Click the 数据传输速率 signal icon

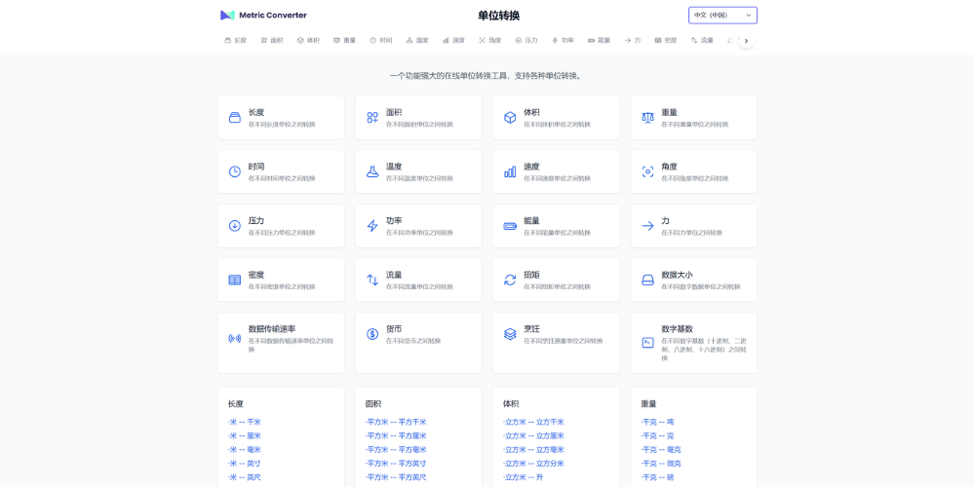(235, 338)
